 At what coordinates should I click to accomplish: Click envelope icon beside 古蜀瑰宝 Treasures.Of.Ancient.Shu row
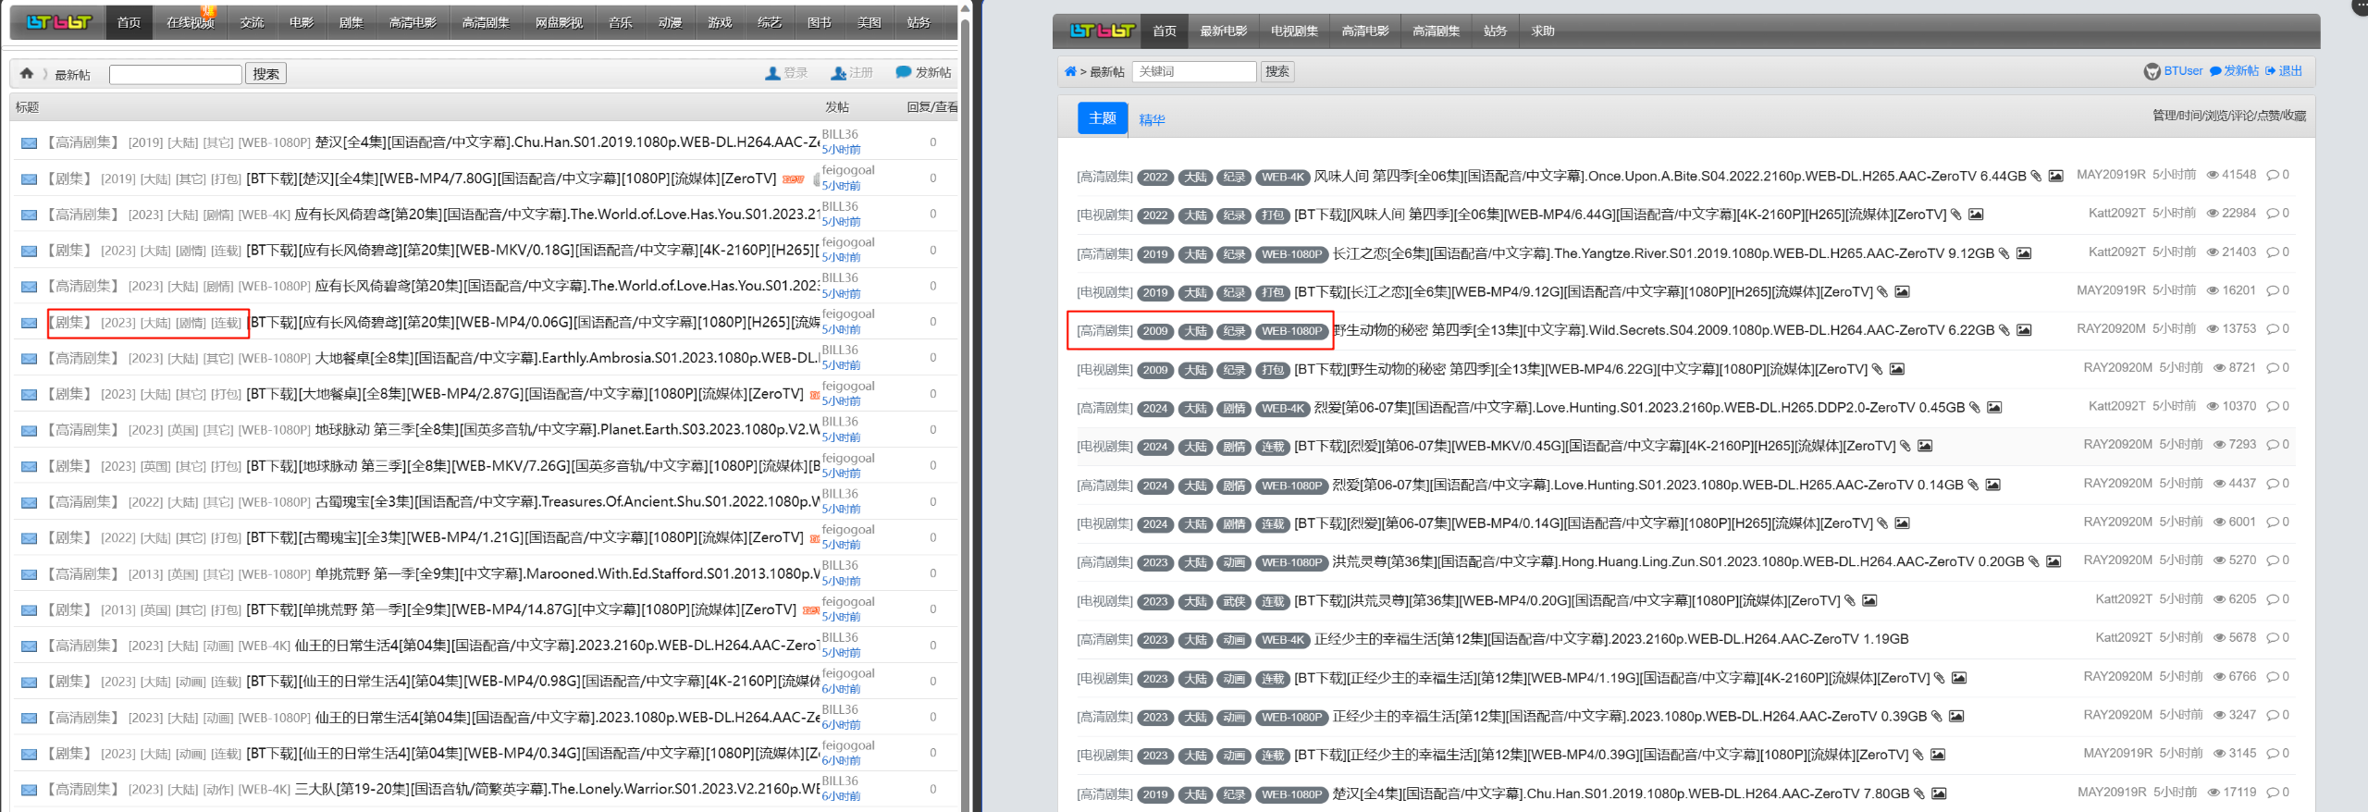coord(30,503)
